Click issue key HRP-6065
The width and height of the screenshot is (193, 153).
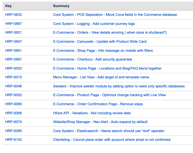13,104
